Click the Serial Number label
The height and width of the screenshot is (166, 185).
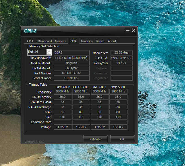pos(42,78)
